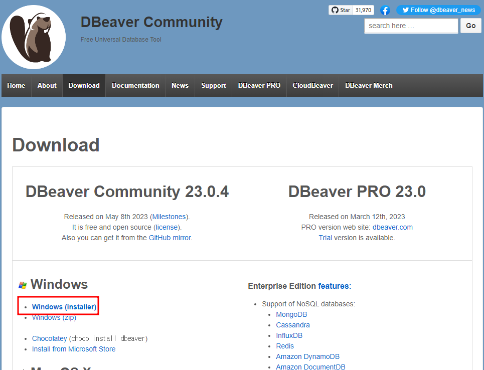Click the Windows logo icon

(x=23, y=285)
